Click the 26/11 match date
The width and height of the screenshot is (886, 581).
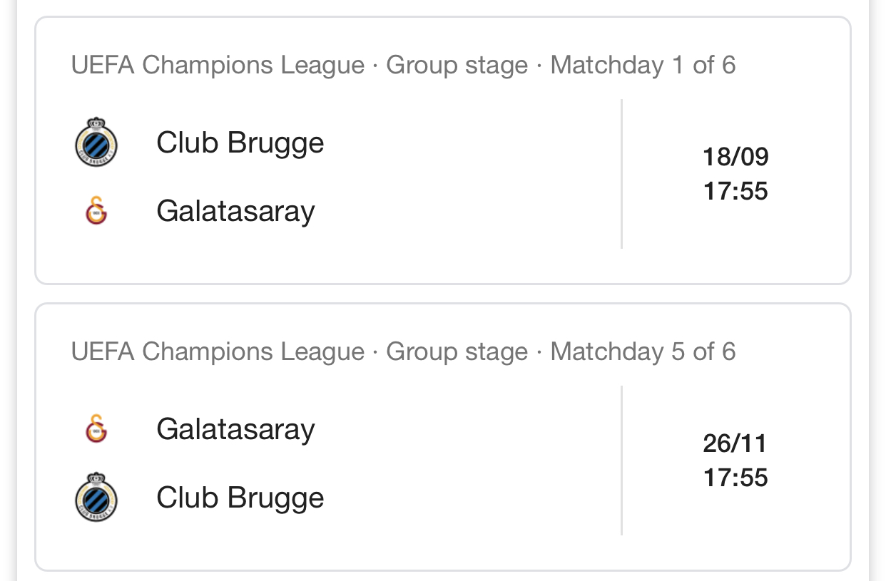point(735,443)
